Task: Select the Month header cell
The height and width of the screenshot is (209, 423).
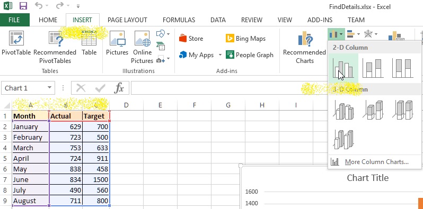Action: (31, 116)
